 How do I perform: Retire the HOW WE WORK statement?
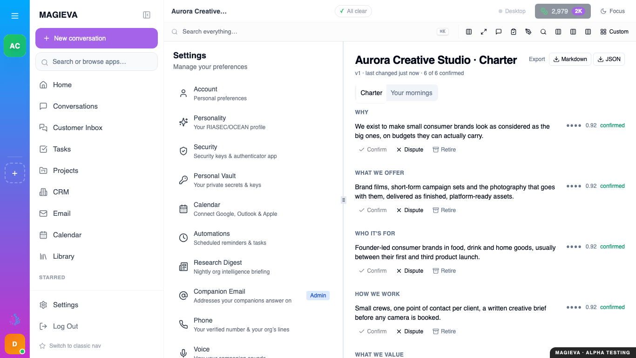pos(444,331)
